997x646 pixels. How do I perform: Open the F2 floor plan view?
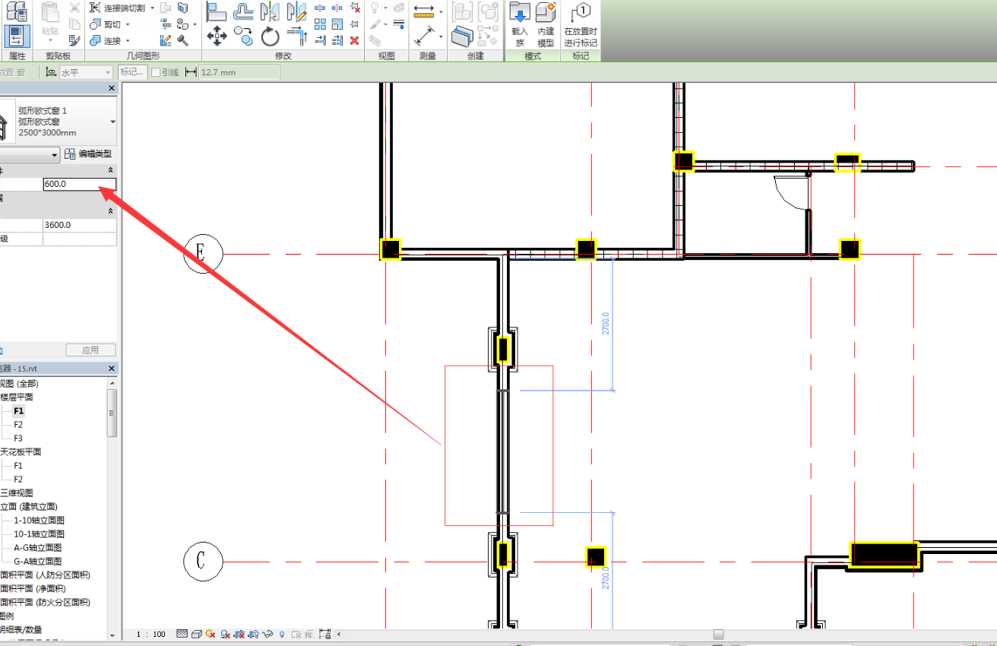[x=18, y=424]
